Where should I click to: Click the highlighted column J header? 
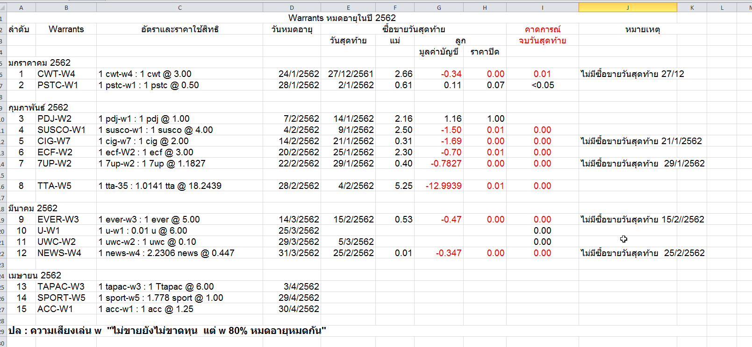coord(628,7)
